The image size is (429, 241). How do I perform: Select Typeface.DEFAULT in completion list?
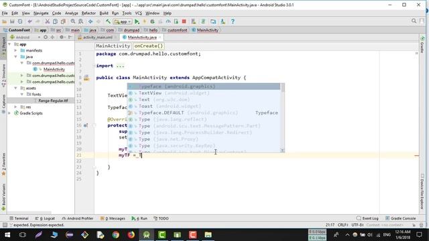pos(204,113)
